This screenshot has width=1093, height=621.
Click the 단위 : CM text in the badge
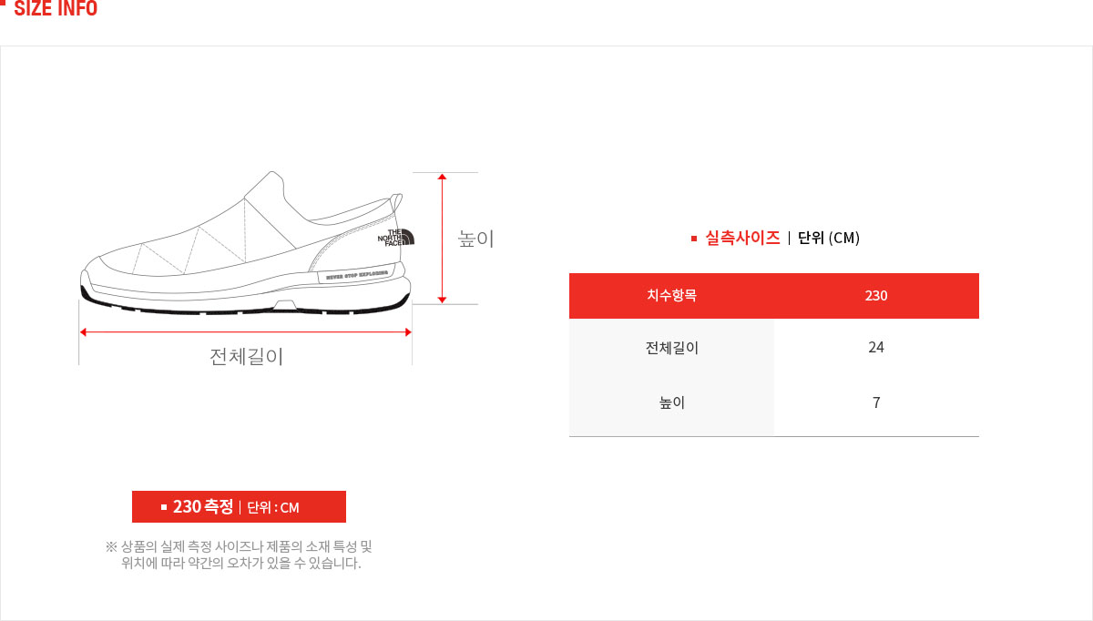click(273, 507)
